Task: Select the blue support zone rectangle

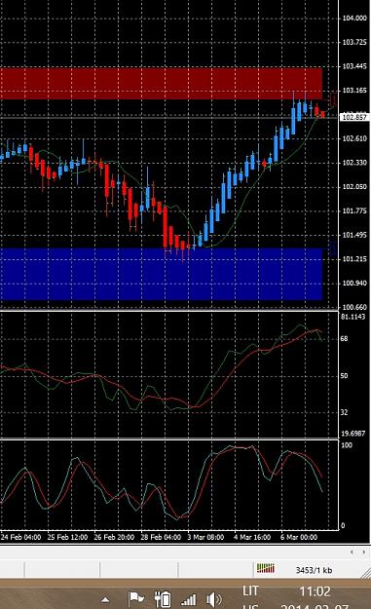Action: click(161, 274)
